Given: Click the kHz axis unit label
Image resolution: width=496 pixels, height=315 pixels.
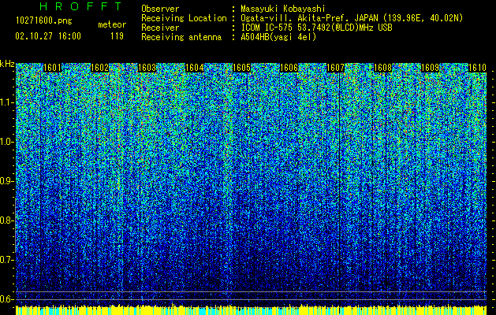Looking at the screenshot, I should tap(7, 64).
